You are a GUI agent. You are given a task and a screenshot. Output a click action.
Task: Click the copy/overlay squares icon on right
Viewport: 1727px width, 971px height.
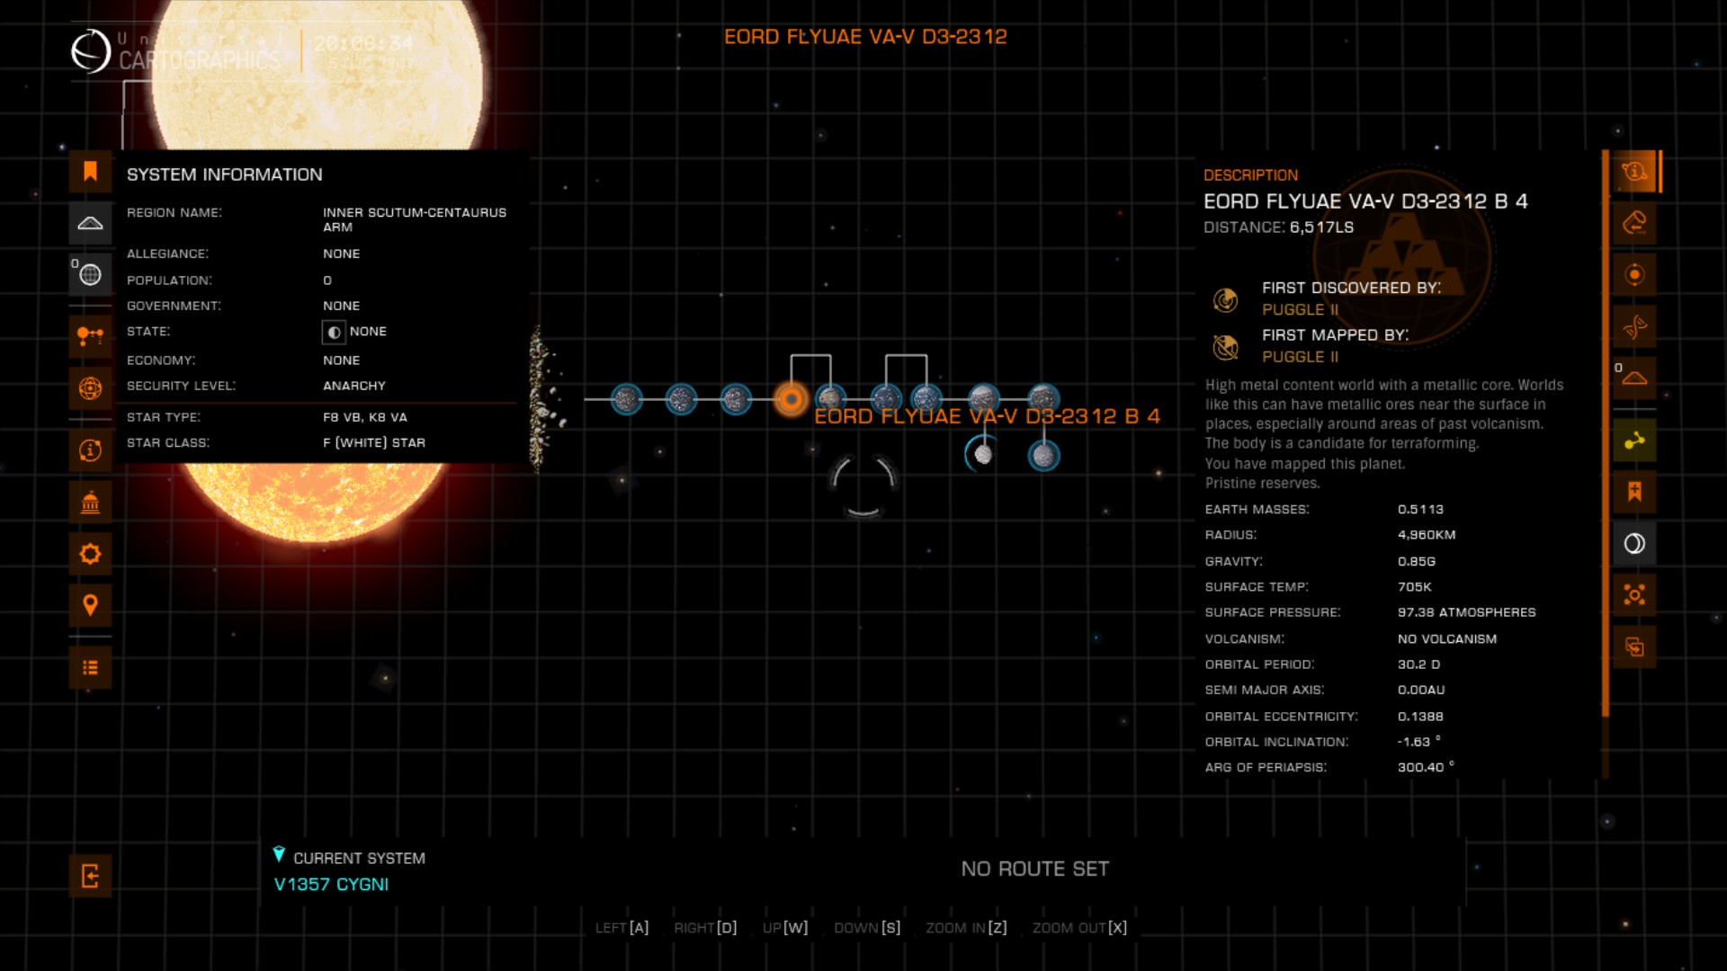click(1634, 646)
